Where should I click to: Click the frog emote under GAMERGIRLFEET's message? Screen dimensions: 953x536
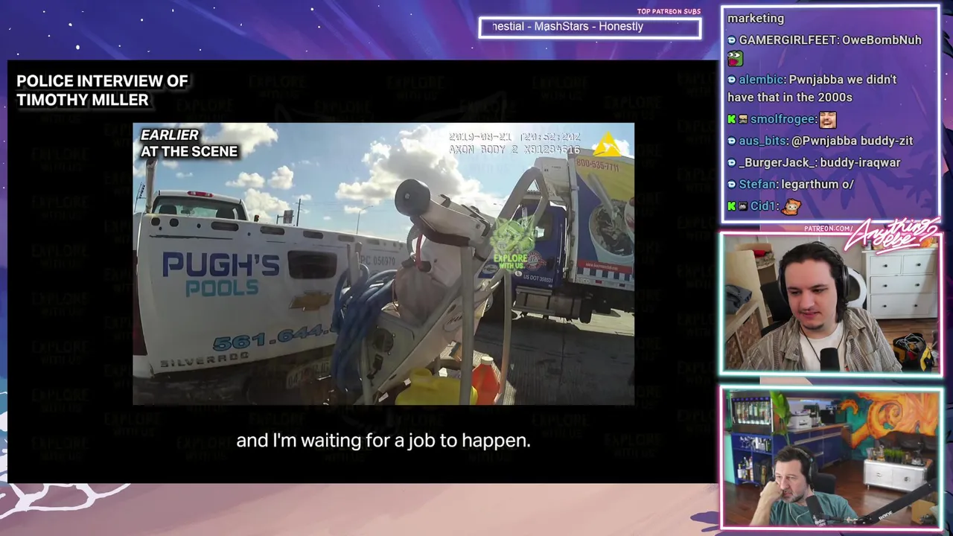pyautogui.click(x=735, y=58)
